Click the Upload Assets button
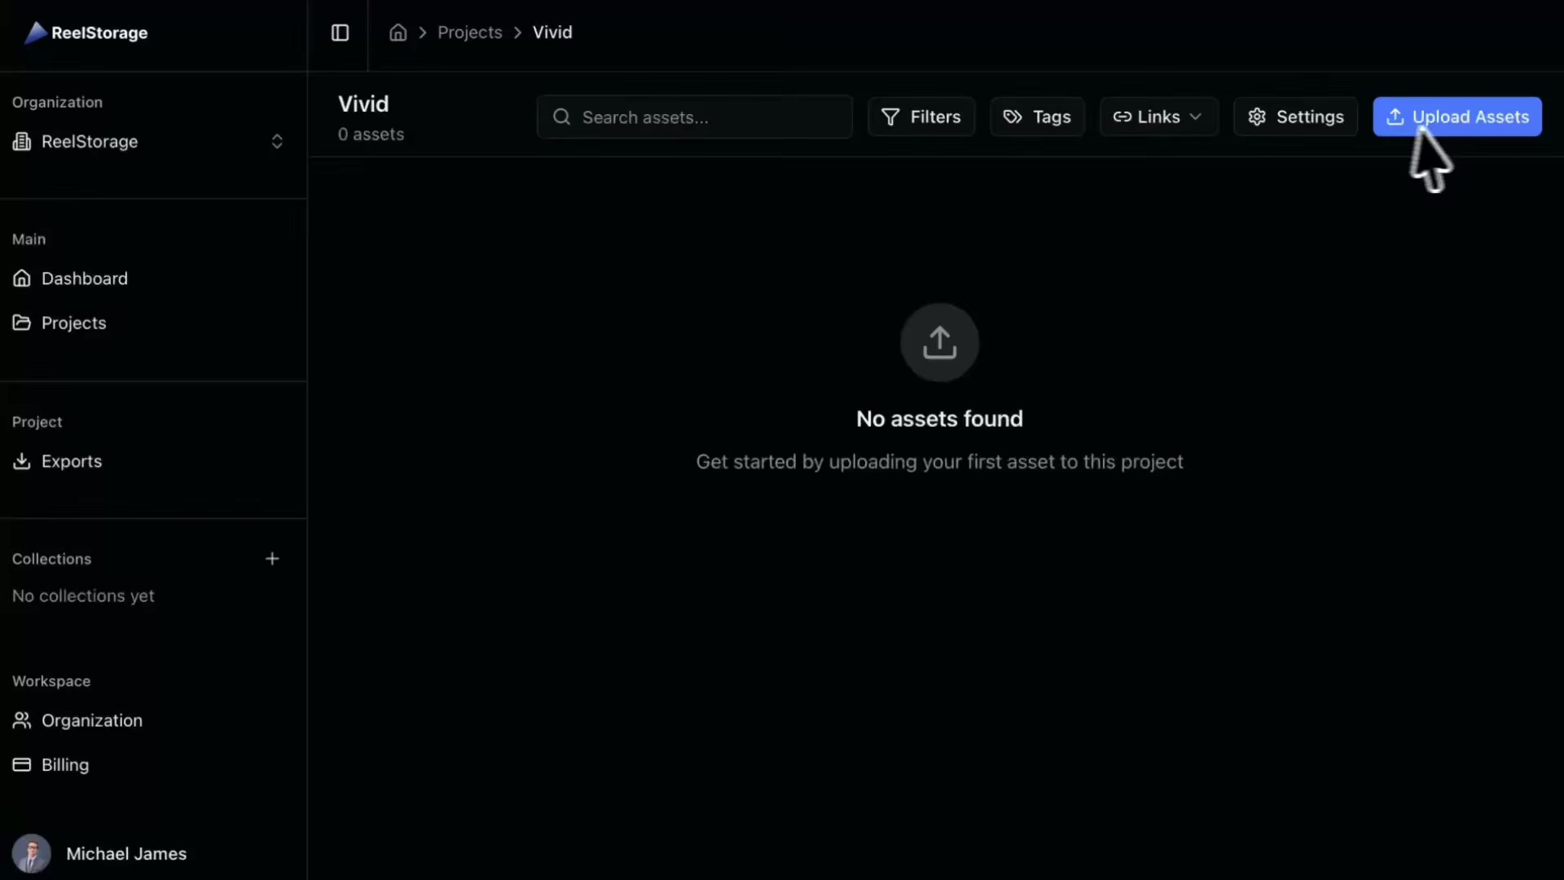Image resolution: width=1564 pixels, height=880 pixels. [1457, 117]
